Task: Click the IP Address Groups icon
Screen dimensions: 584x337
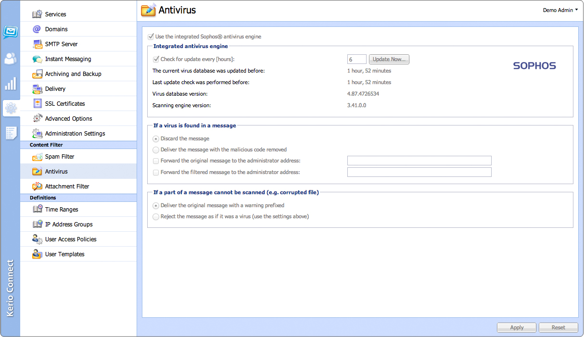Action: click(x=37, y=225)
